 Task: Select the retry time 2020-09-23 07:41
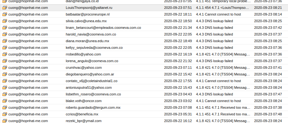pos(268,68)
